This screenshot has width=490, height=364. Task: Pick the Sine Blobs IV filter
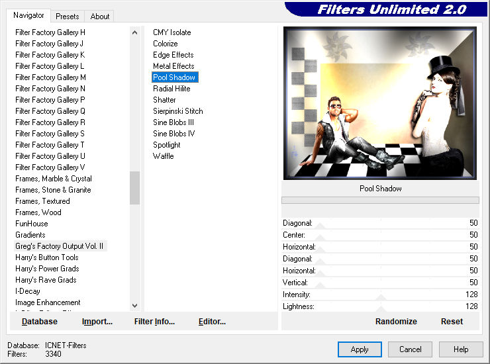coord(174,134)
